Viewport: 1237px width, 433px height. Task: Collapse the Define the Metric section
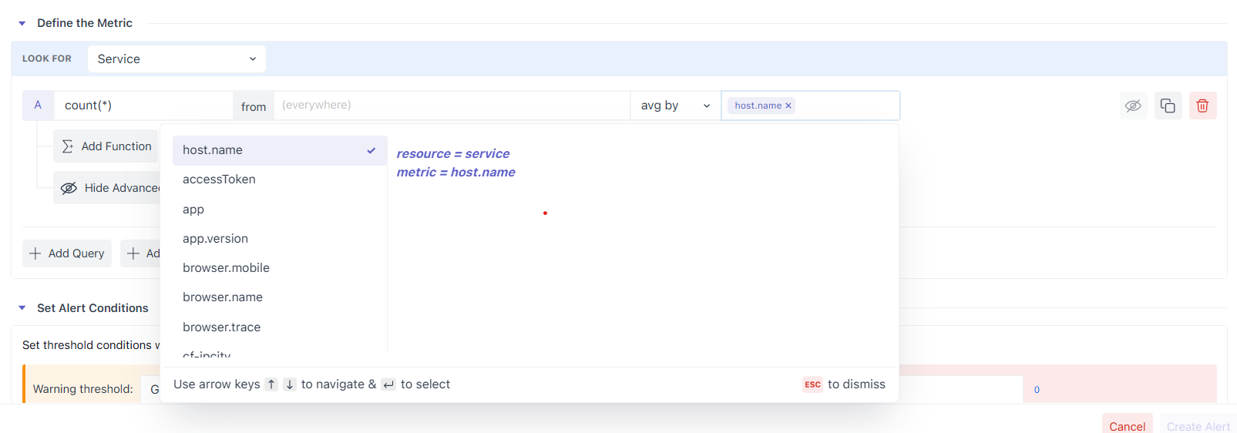[x=22, y=23]
